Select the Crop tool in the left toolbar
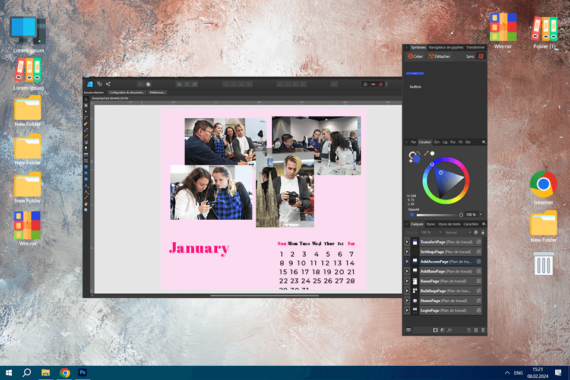 (x=87, y=160)
